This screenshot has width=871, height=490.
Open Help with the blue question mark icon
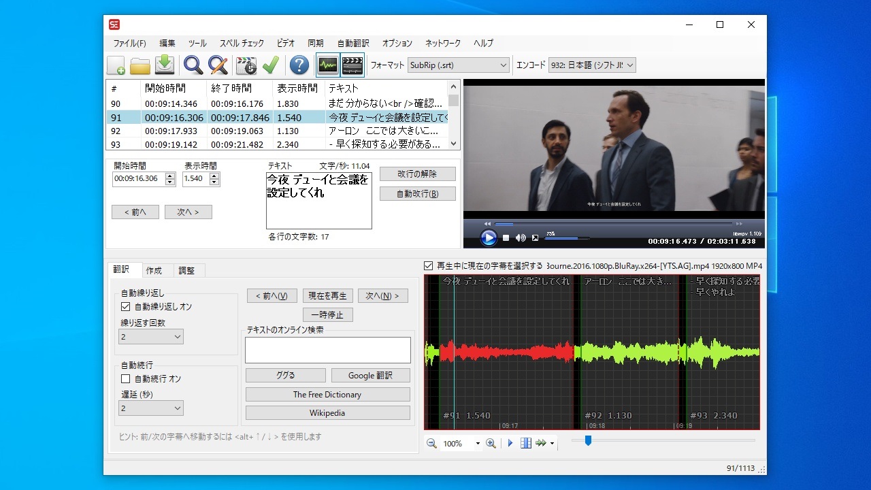pyautogui.click(x=299, y=65)
